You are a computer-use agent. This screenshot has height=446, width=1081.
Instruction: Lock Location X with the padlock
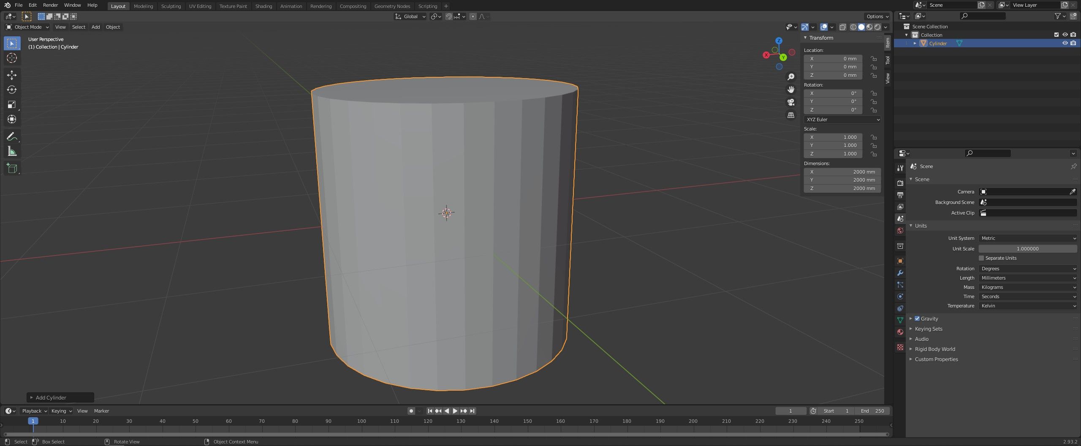point(874,59)
